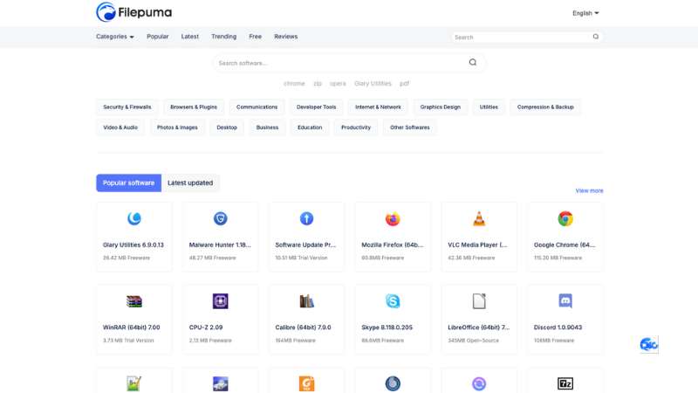Click the View more link
Screen dimensions: 698x393
coord(590,190)
